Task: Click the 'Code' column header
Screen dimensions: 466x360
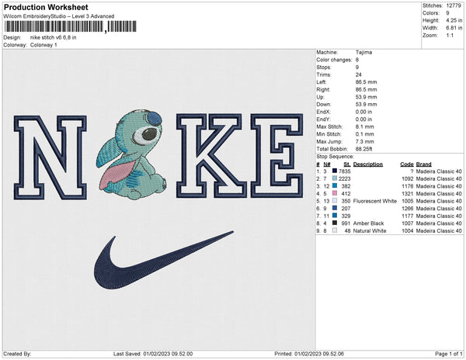Action: point(407,164)
